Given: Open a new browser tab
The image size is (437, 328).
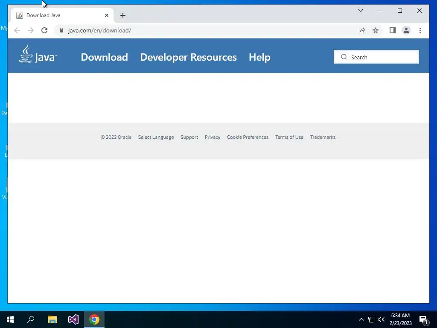Looking at the screenshot, I should [x=123, y=15].
